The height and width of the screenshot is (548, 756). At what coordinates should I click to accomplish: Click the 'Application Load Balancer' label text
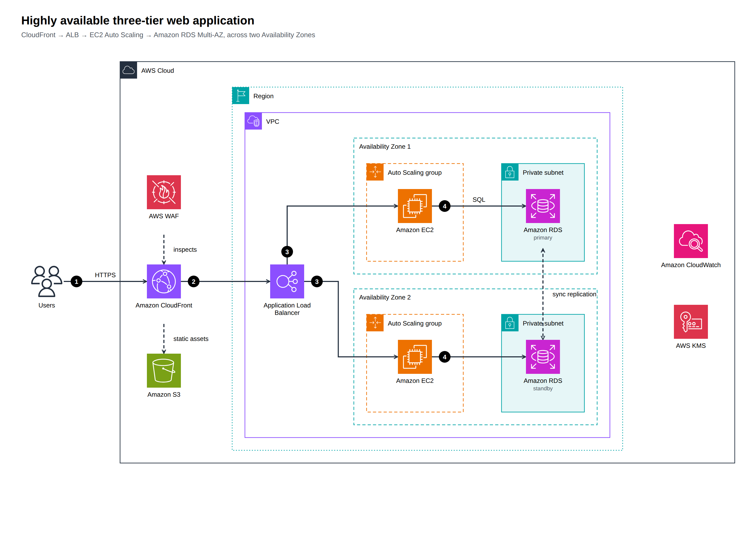(287, 309)
